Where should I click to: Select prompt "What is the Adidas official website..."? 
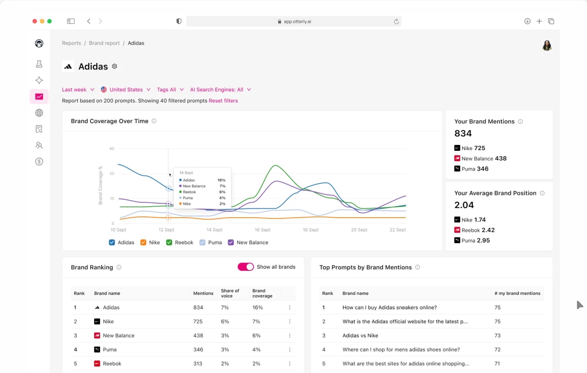[x=405, y=322]
